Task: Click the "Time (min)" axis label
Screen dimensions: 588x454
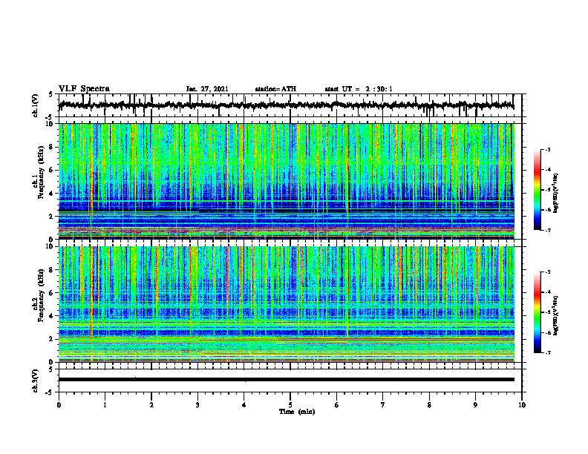Action: tap(297, 412)
